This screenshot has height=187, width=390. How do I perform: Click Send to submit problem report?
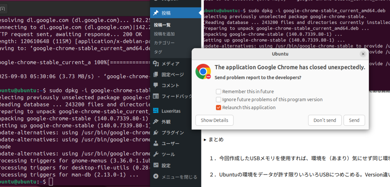354,120
